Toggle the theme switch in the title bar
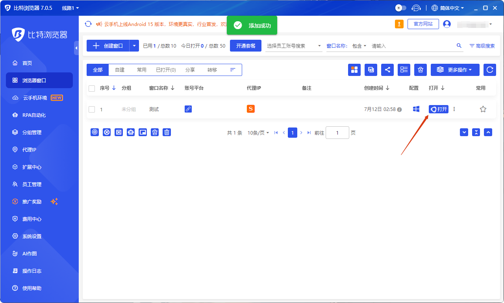Viewport: 504px width, 303px height. 401,8
